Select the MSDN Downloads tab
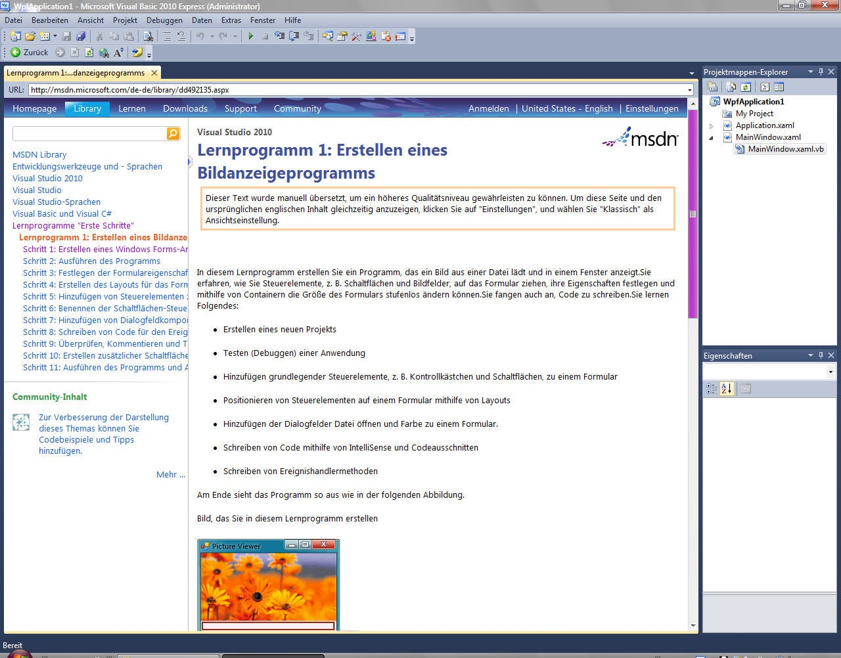 (x=185, y=108)
